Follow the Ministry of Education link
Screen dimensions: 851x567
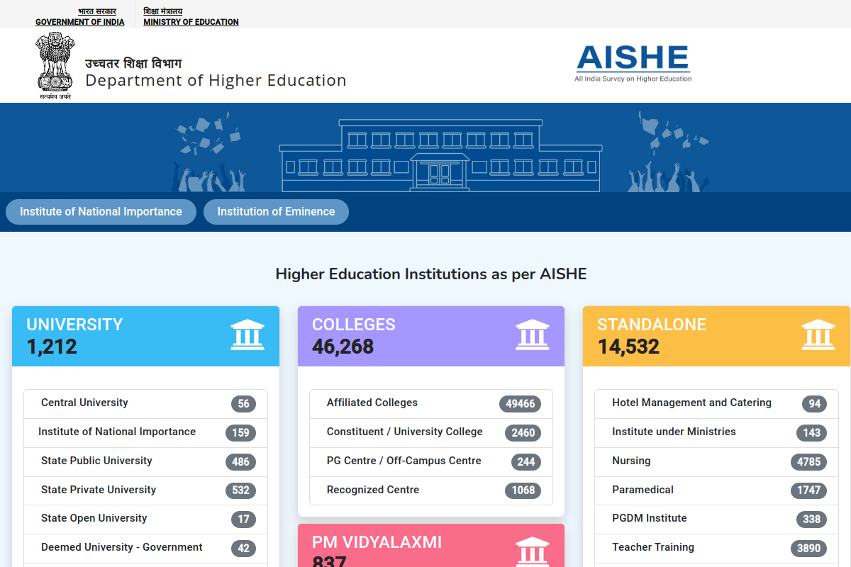point(191,17)
